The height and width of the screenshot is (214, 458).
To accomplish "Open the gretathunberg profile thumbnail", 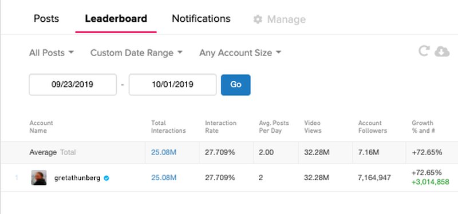I will click(39, 178).
